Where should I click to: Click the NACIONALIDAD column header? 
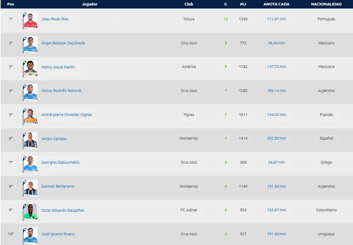[x=326, y=4]
